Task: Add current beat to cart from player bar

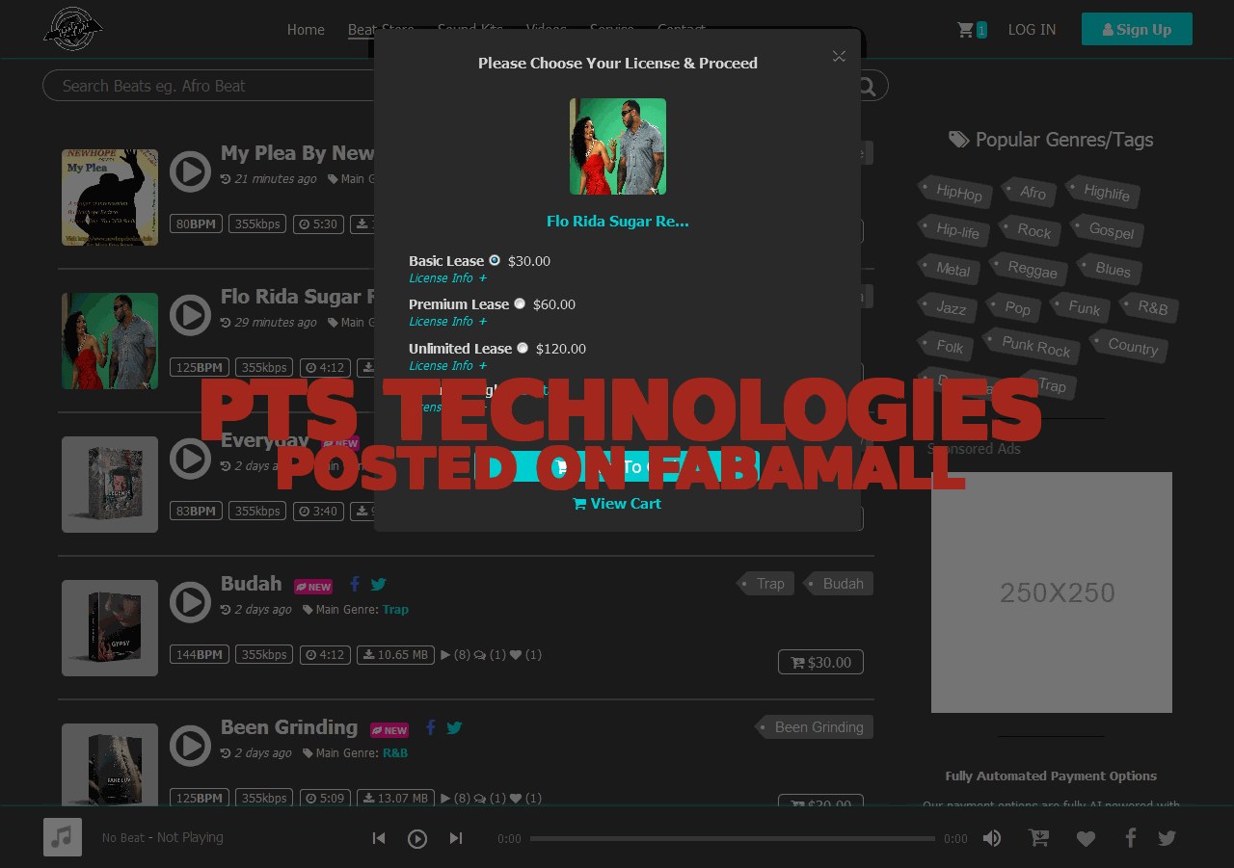Action: 1039,838
